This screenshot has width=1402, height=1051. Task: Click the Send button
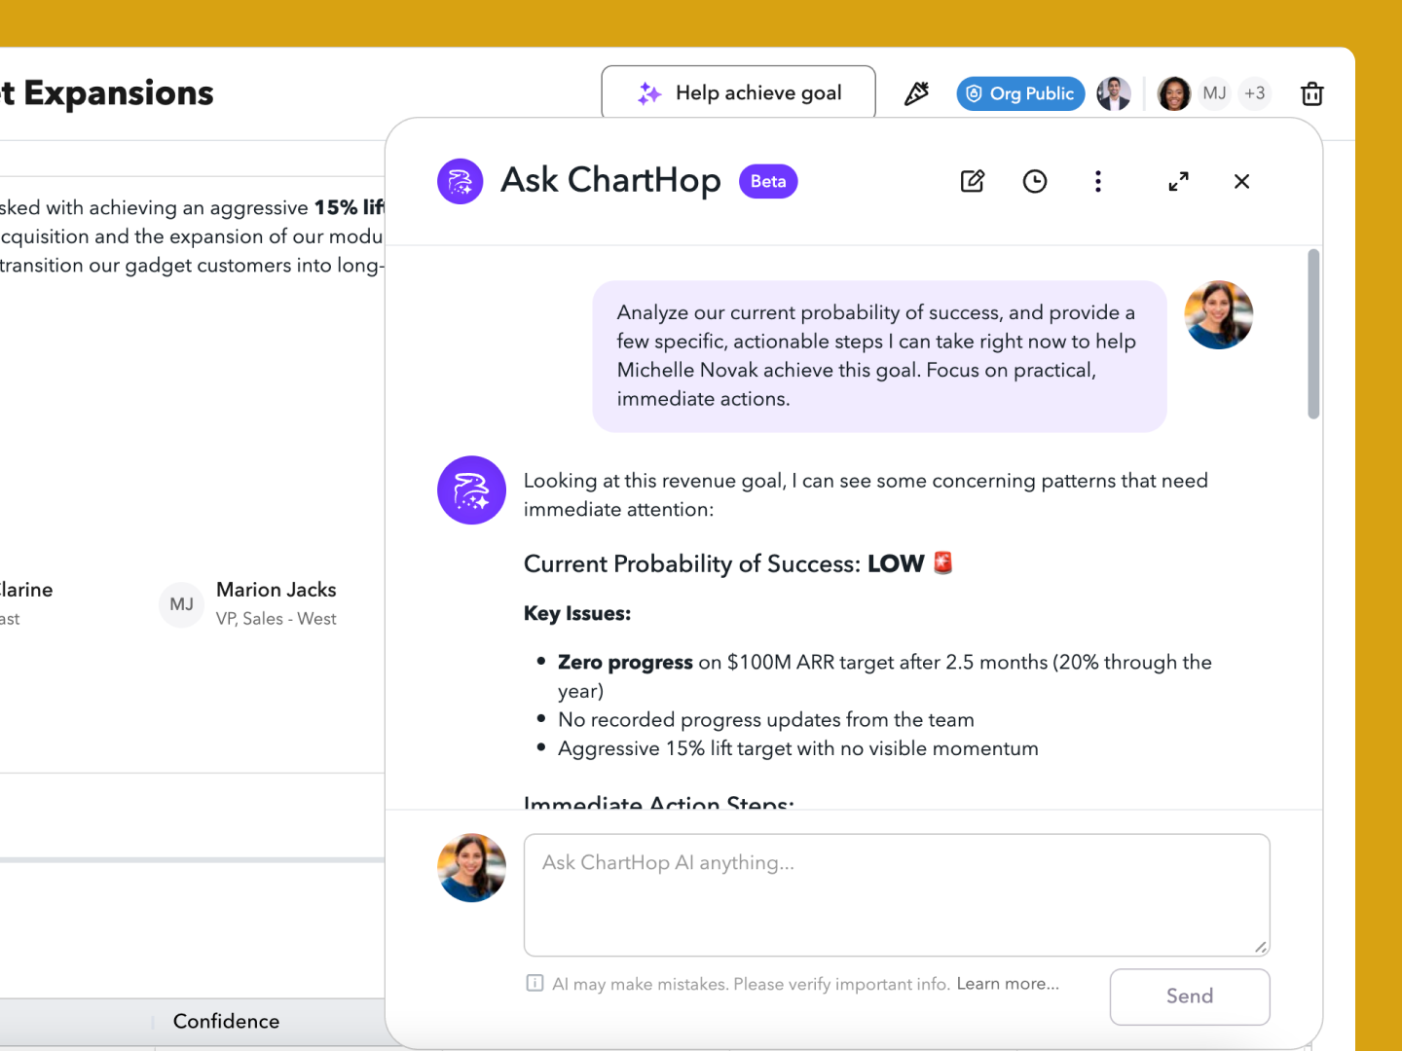tap(1190, 997)
